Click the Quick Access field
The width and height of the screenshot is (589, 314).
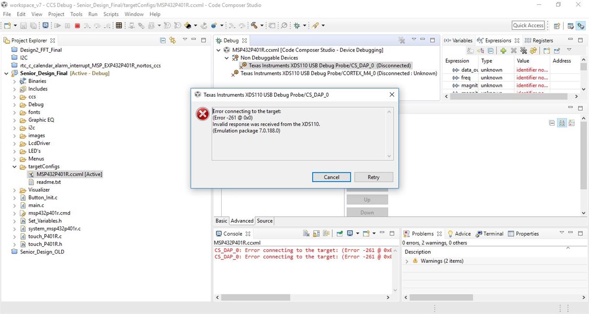(x=528, y=25)
